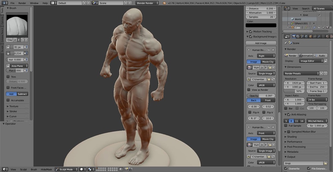Open the Constraints chain-link tab icon

click(315, 37)
